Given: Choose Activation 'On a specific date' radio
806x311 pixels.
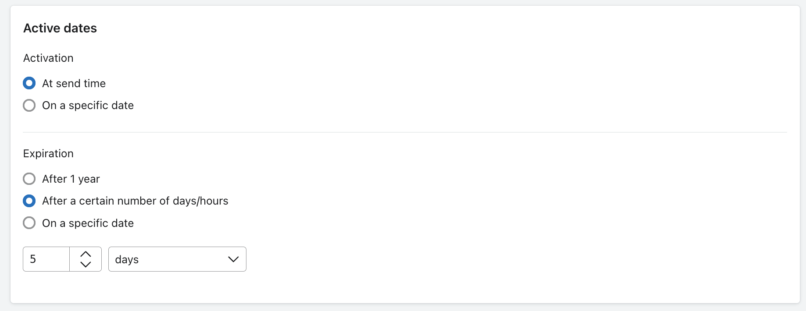Looking at the screenshot, I should click(x=29, y=106).
